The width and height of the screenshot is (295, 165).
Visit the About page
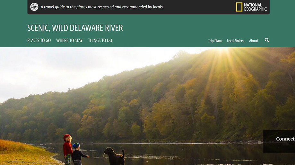point(253,41)
